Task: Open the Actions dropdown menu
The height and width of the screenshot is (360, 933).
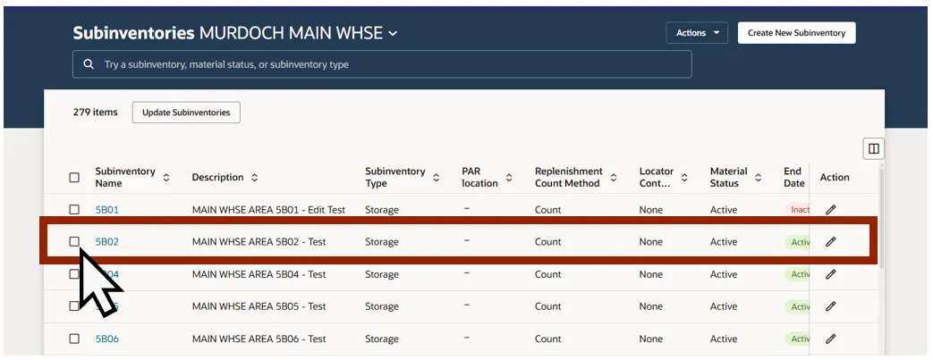Action: (x=697, y=33)
